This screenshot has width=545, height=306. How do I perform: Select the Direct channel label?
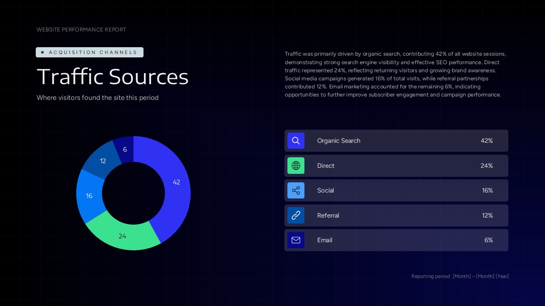[326, 166]
